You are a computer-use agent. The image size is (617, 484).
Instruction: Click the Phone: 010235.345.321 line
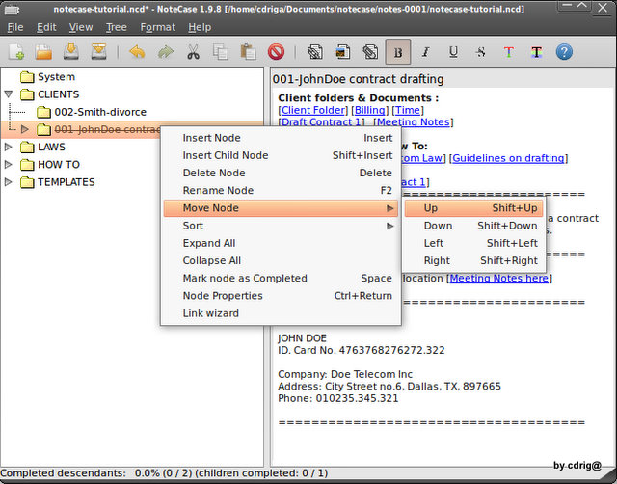[338, 398]
